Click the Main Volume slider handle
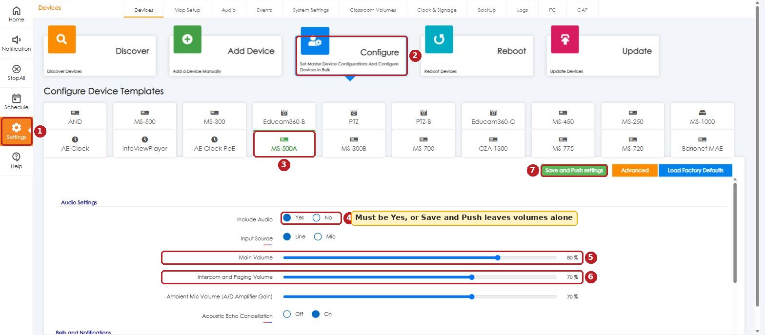 pyautogui.click(x=498, y=257)
